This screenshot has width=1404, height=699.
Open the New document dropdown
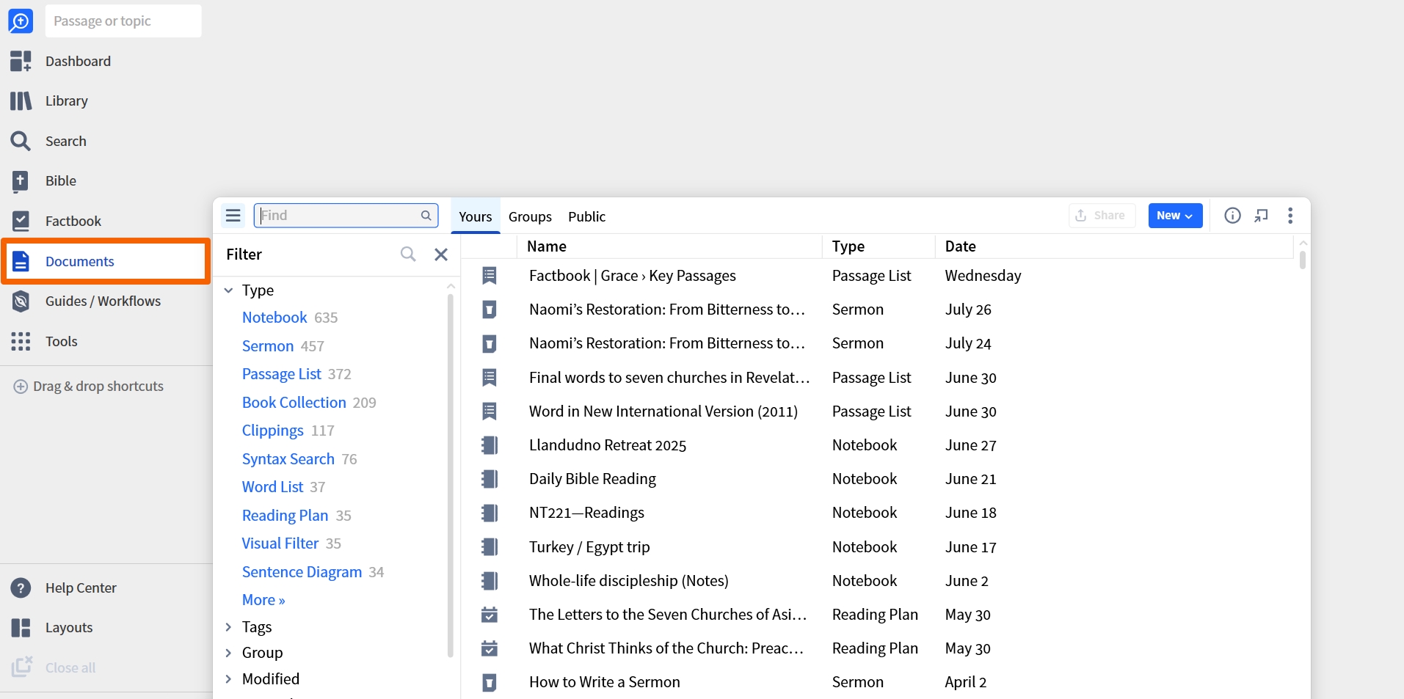click(x=1175, y=216)
